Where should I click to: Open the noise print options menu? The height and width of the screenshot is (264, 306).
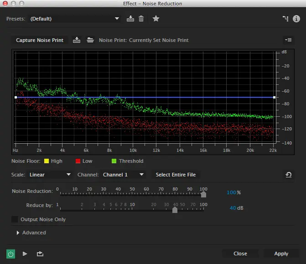pos(287,40)
